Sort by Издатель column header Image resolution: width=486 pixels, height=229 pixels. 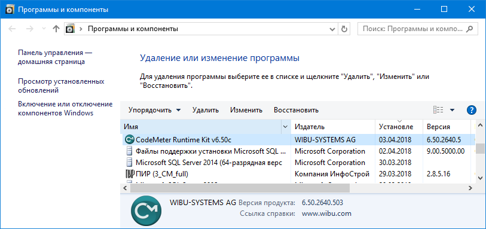pos(333,127)
